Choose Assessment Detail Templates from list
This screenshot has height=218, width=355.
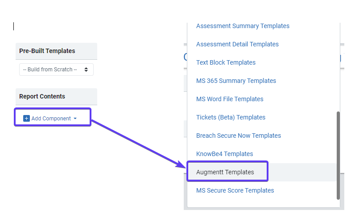[237, 44]
